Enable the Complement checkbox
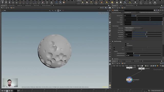 tap(126, 45)
